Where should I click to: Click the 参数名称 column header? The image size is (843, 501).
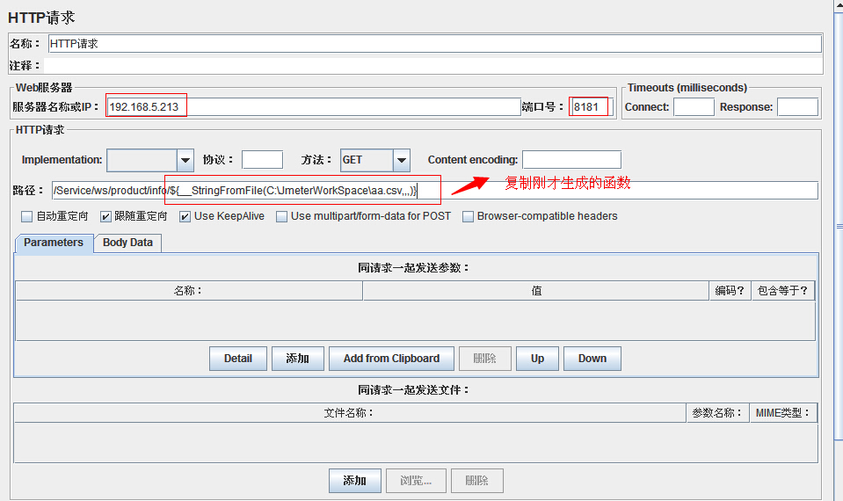[x=717, y=413]
